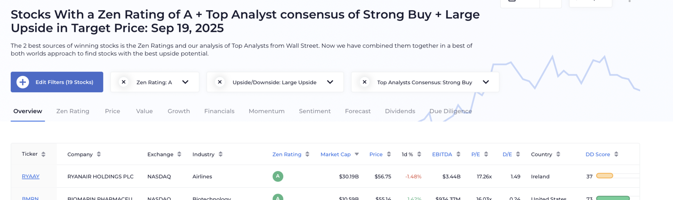The height and width of the screenshot is (200, 673).
Task: Open the Forecast tab
Action: (x=358, y=111)
